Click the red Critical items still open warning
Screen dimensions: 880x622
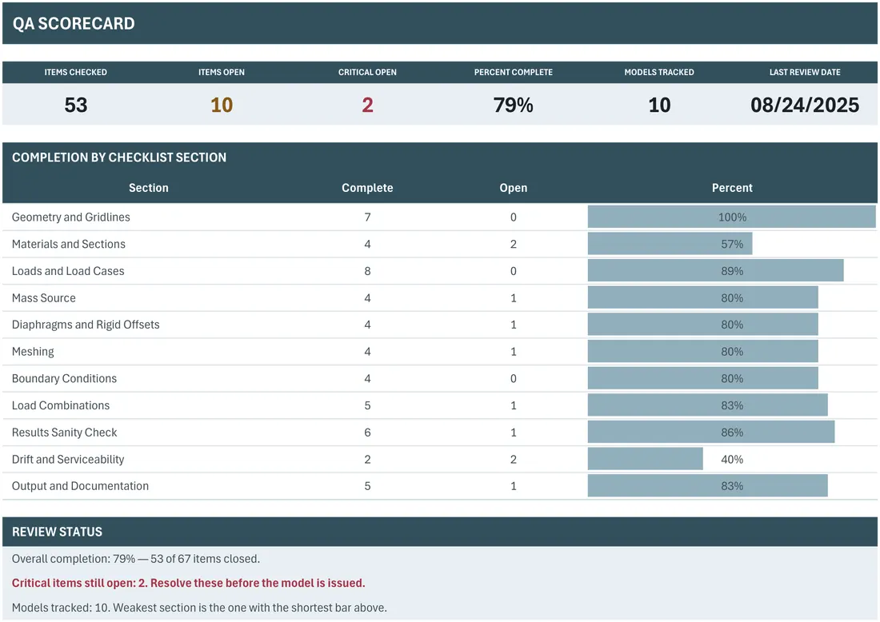point(189,583)
